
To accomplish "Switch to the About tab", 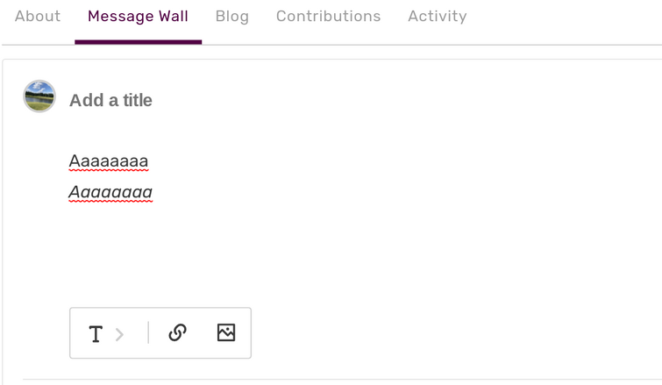I will click(38, 16).
